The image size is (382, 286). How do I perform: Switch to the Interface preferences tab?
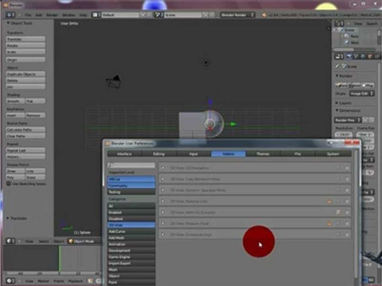point(125,154)
